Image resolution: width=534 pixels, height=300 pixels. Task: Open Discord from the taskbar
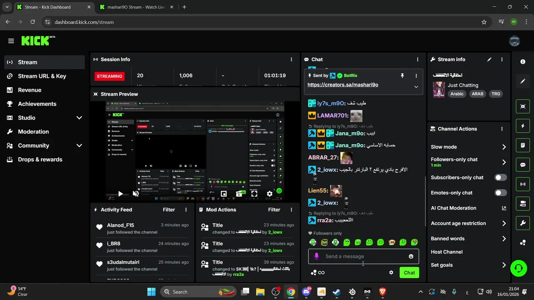point(306,292)
